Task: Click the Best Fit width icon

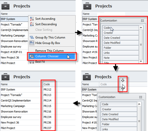Action: click(x=32, y=62)
